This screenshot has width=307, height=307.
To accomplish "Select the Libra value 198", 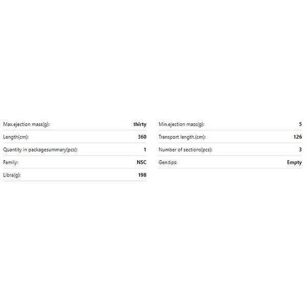I will point(142,175).
